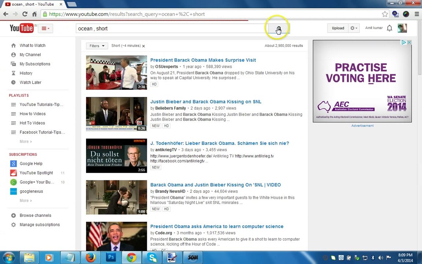The height and width of the screenshot is (264, 422).
Task: Open the YouTube Spotlight subscription
Action: [36, 173]
